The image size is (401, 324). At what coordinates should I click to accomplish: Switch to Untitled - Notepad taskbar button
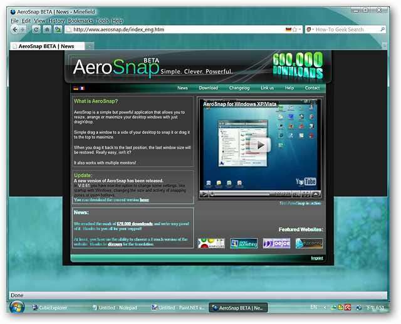[x=115, y=308]
